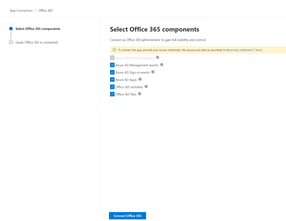Open the privacy statement link
Image resolution: width=286 pixels, height=221 pixels.
click(x=241, y=50)
